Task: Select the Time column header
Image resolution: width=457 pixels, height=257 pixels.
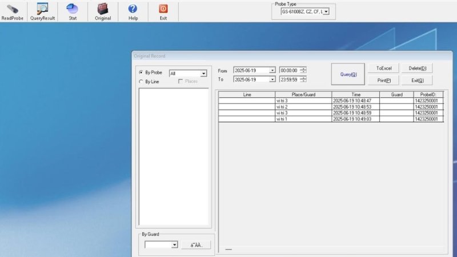Action: tap(356, 94)
